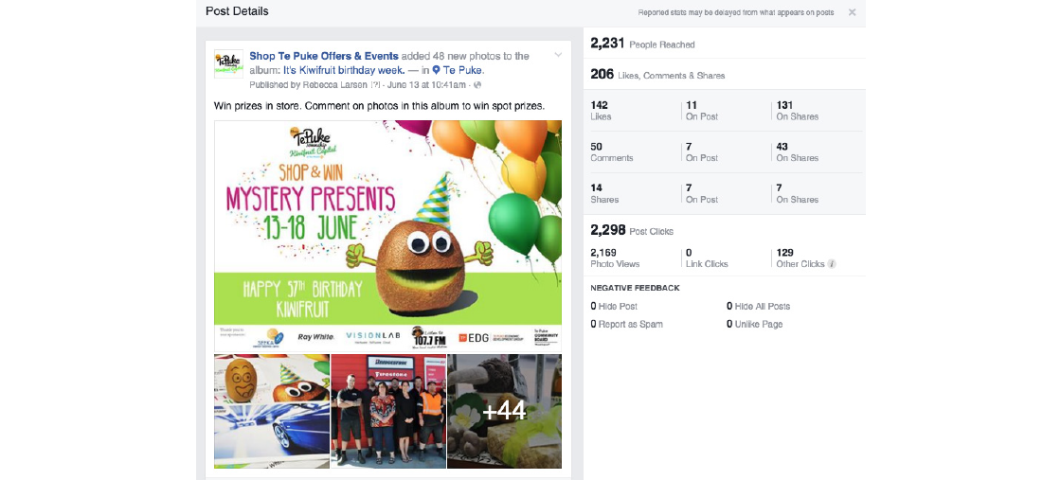
Task: Click the 0 Hide All Posts entry
Action: (x=758, y=306)
